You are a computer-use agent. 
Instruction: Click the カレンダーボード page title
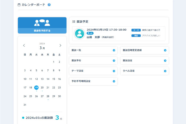[33, 5]
